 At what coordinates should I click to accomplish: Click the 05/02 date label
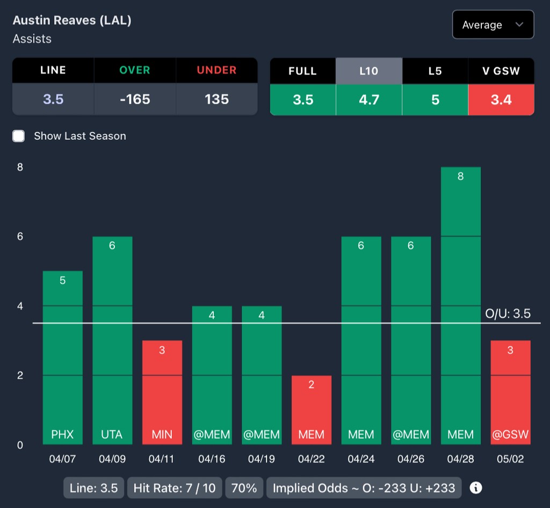pos(510,459)
